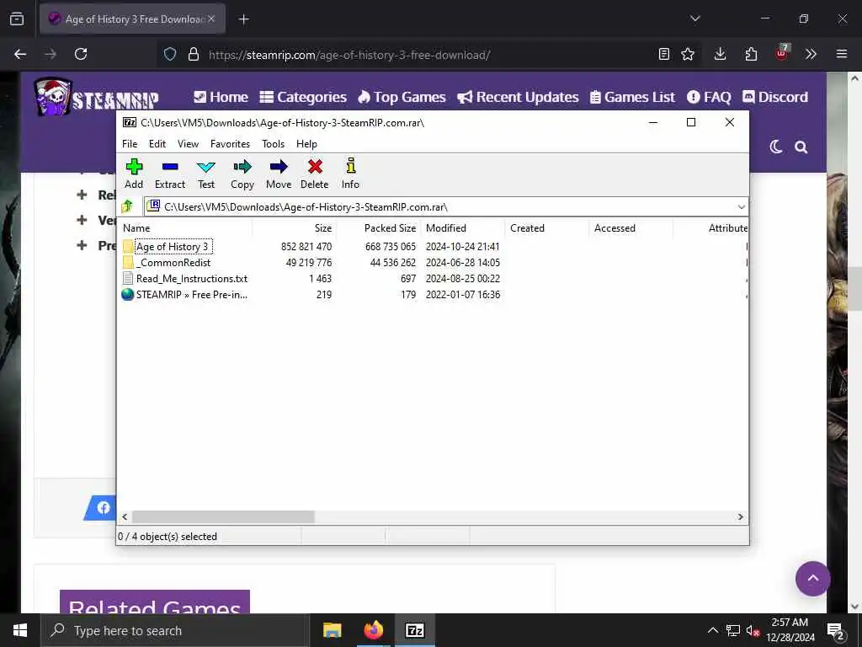
Task: Click modified date 2024-06-28 14:05
Action: (463, 263)
